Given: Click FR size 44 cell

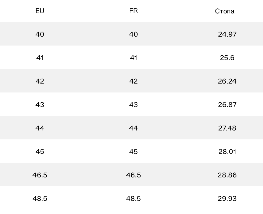Looking at the screenshot, I should (133, 128).
